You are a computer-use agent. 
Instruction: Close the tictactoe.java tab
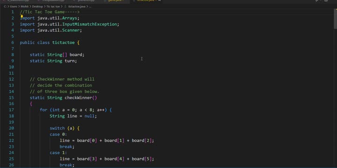point(160,0)
